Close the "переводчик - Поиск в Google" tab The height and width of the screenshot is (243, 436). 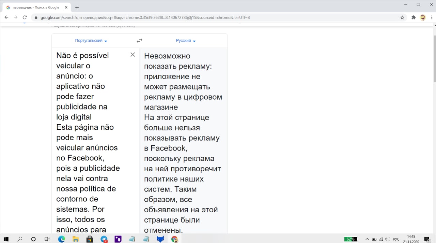(66, 7)
